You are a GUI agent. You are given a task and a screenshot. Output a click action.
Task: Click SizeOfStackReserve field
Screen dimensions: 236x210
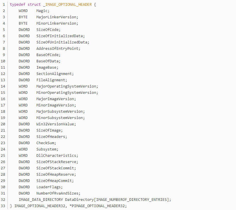coord(56,162)
